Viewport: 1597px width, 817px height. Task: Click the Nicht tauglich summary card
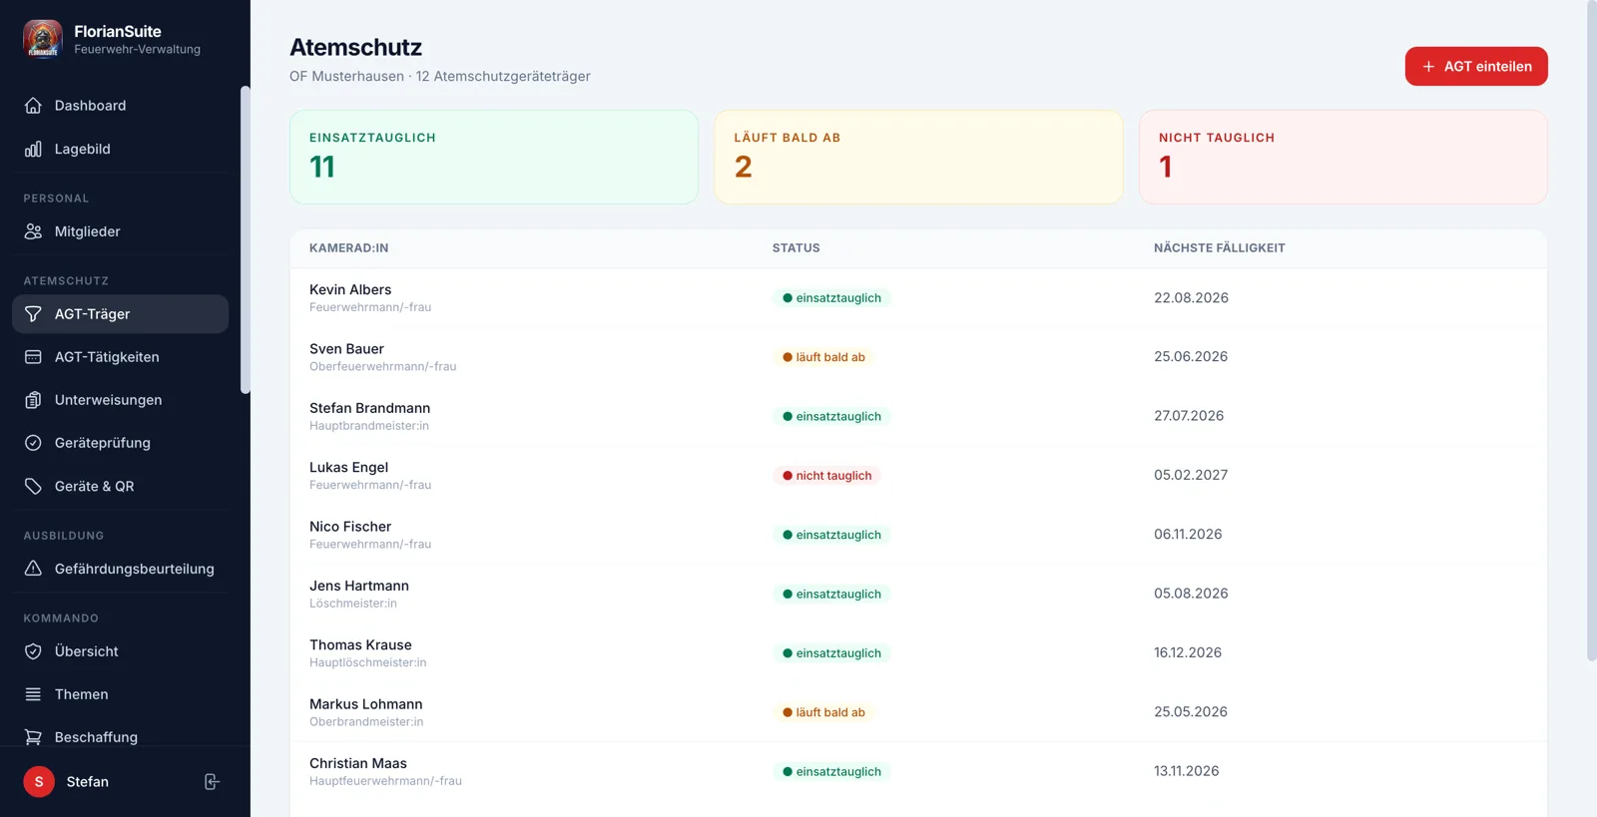click(x=1343, y=157)
